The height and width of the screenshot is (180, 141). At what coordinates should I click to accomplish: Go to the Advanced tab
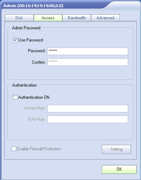tap(105, 18)
